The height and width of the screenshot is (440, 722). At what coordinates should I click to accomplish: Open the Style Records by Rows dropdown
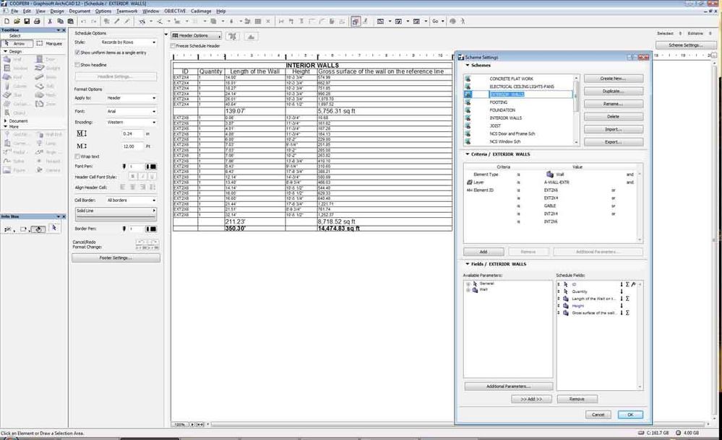pos(127,43)
